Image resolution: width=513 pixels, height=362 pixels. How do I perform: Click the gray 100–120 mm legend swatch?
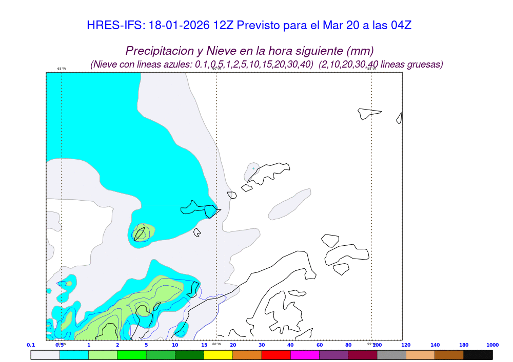[x=391, y=354]
